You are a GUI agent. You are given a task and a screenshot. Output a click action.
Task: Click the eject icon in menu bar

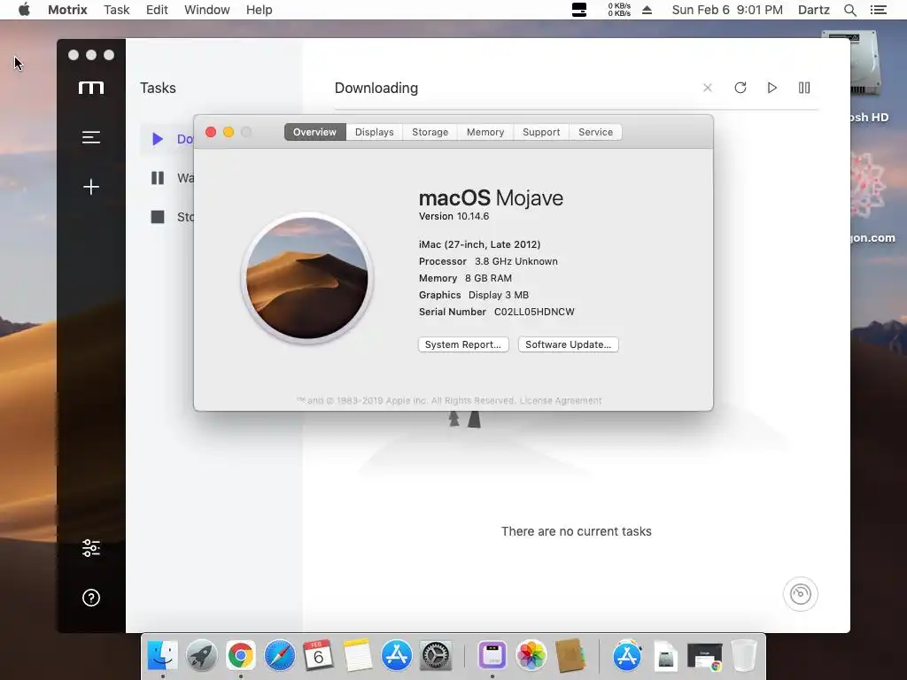(647, 10)
